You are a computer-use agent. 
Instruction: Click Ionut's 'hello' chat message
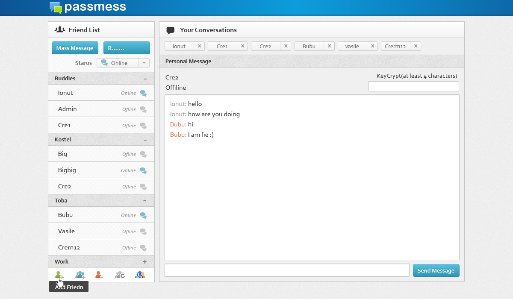pyautogui.click(x=195, y=104)
